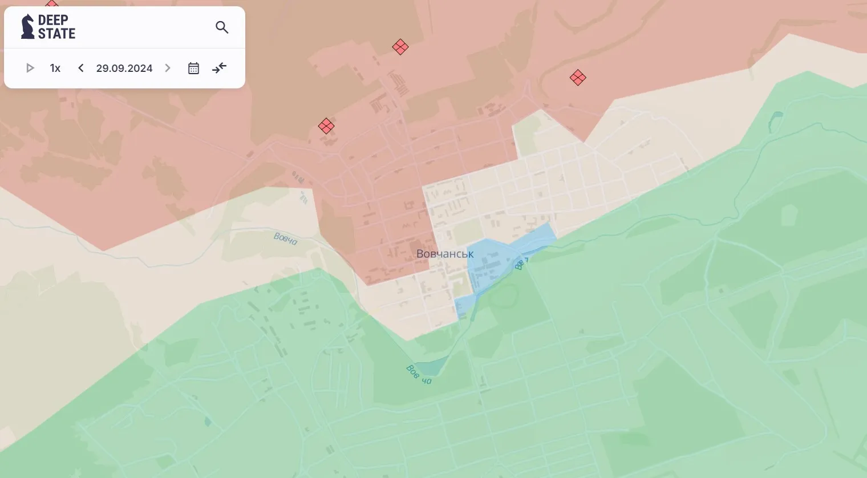Advance to the next date
867x478 pixels.
click(x=168, y=68)
